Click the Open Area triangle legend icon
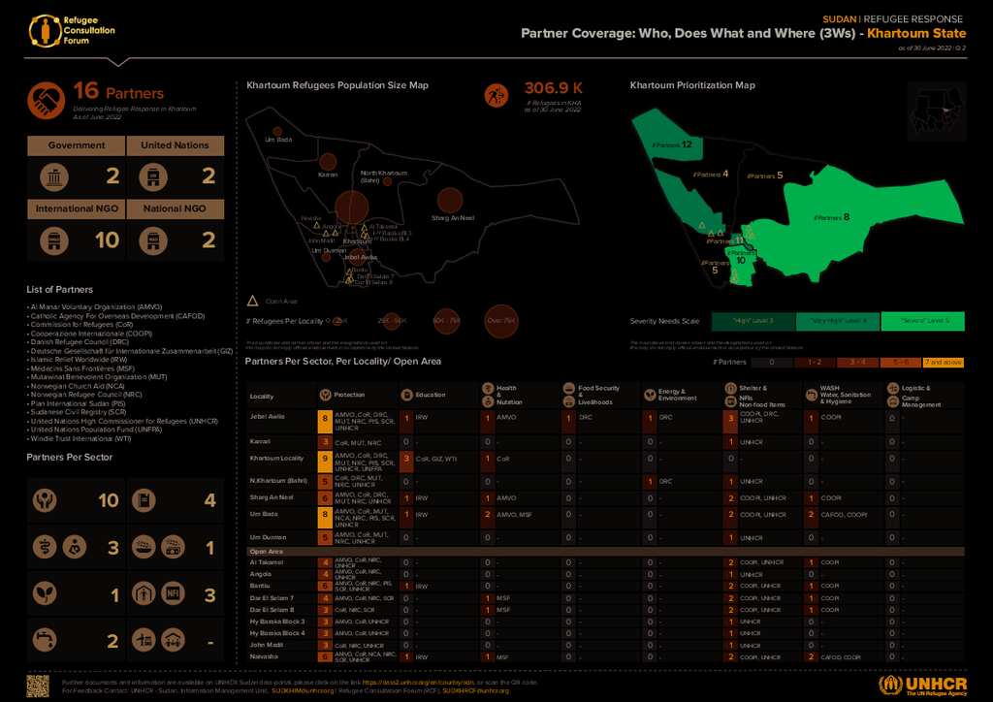This screenshot has height=702, width=993. tap(253, 301)
